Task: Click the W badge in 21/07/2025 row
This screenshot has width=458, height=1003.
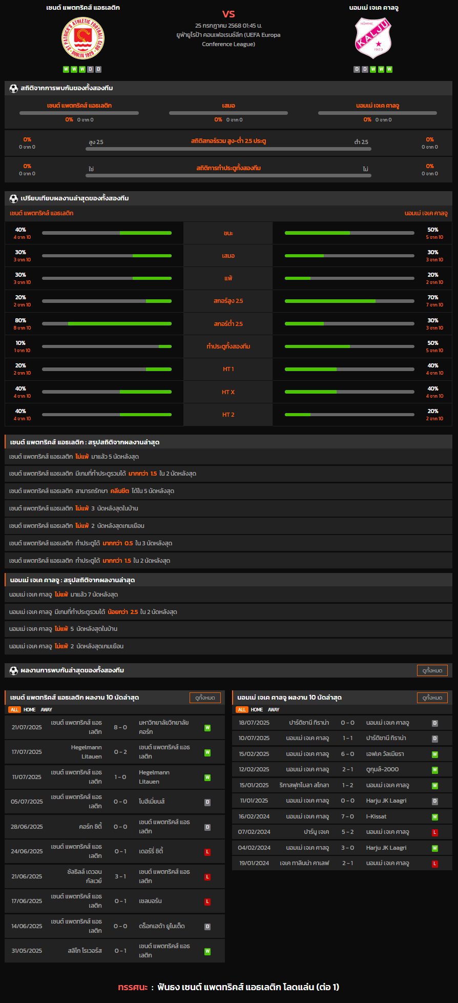Action: [x=207, y=728]
